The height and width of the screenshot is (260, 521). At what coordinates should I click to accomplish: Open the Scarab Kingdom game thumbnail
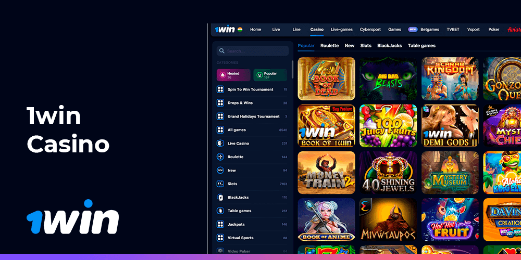pos(450,79)
